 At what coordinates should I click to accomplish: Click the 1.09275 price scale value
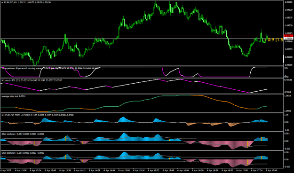click(x=288, y=18)
